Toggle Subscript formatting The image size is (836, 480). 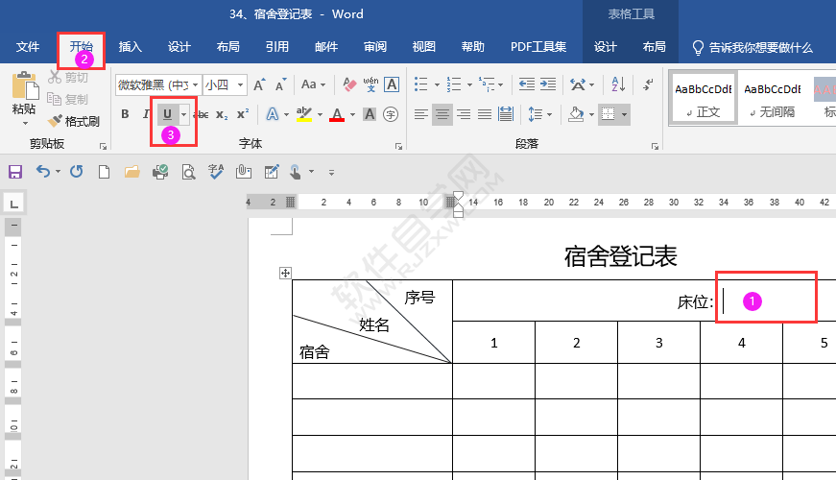222,114
